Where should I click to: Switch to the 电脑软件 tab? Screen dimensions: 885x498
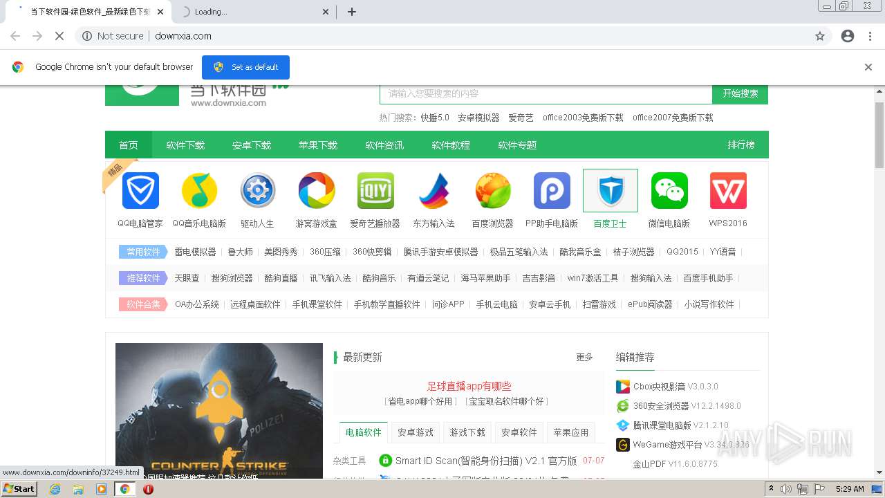(x=364, y=432)
